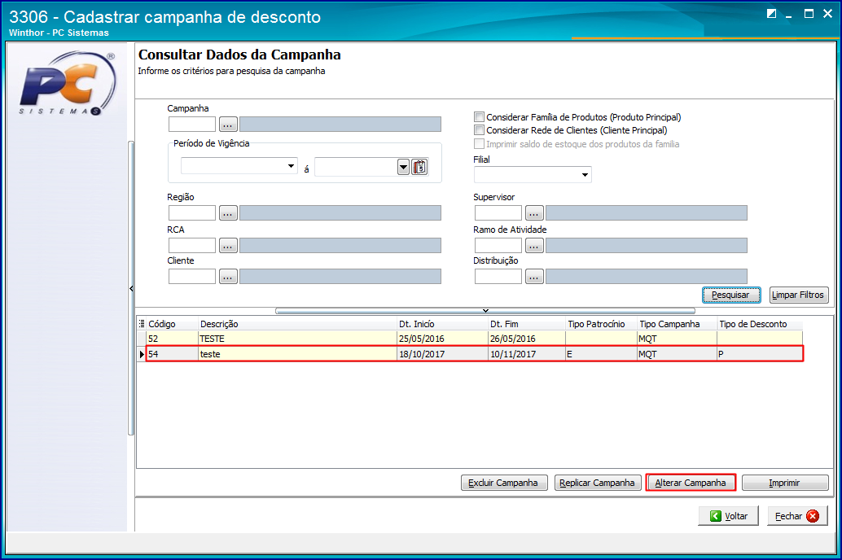Image resolution: width=842 pixels, height=560 pixels.
Task: Click the Ramo de Atividade code field
Action: [498, 246]
